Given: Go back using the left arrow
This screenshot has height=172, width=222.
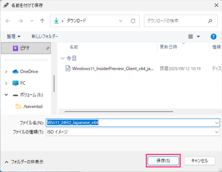Looking at the screenshot, I should (8, 21).
